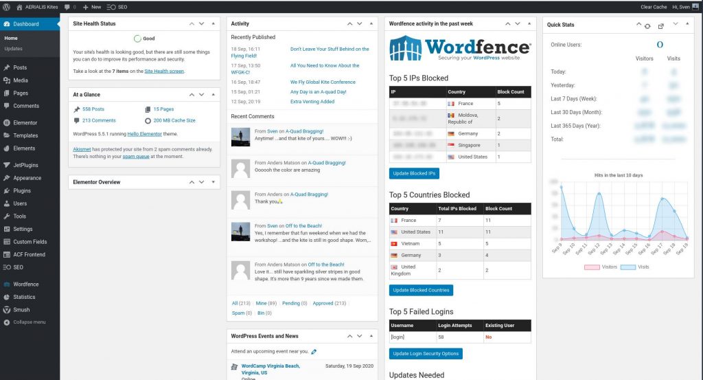Go to Updates submenu item
This screenshot has height=380, width=703.
(x=14, y=49)
